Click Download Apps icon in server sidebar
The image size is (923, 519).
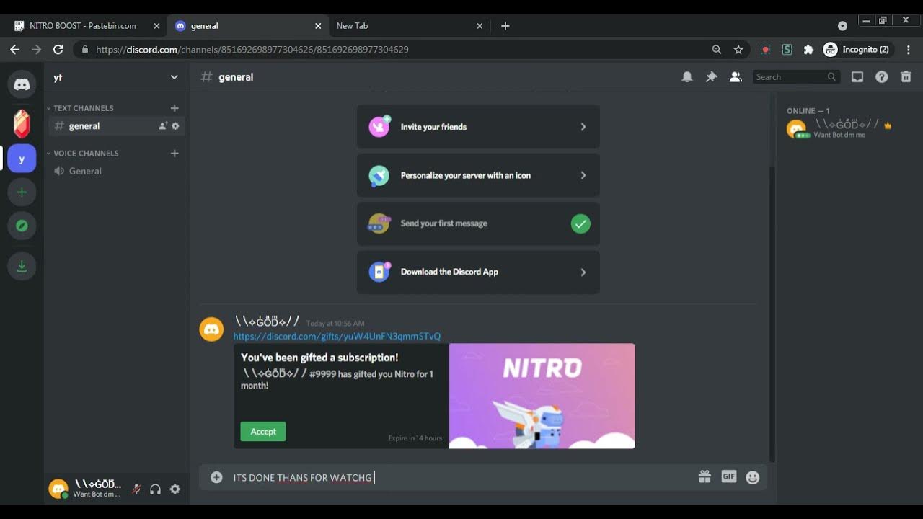(x=22, y=266)
